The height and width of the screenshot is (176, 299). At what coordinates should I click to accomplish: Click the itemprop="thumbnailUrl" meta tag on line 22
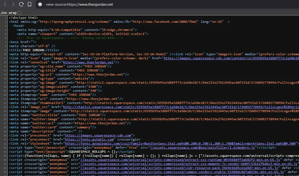154,103
